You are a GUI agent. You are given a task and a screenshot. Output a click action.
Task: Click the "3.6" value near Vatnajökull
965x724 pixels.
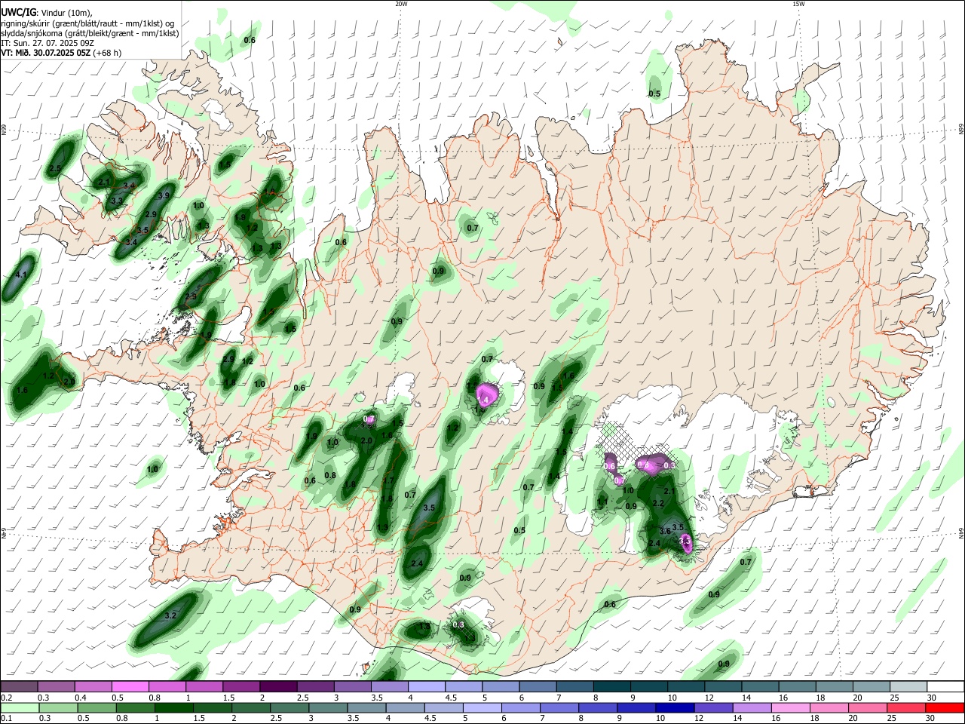[665, 532]
